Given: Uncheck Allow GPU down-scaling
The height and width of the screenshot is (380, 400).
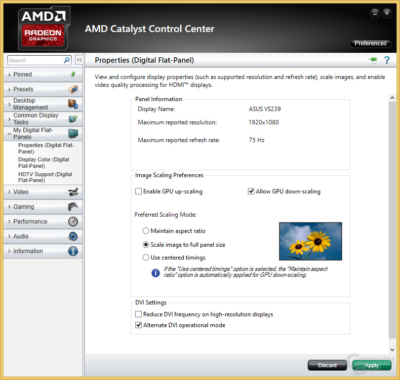Looking at the screenshot, I should (251, 191).
